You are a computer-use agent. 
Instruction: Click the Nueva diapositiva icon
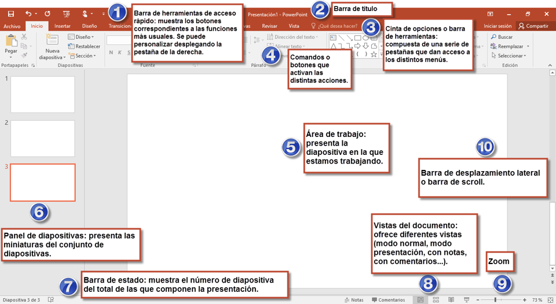[x=52, y=40]
